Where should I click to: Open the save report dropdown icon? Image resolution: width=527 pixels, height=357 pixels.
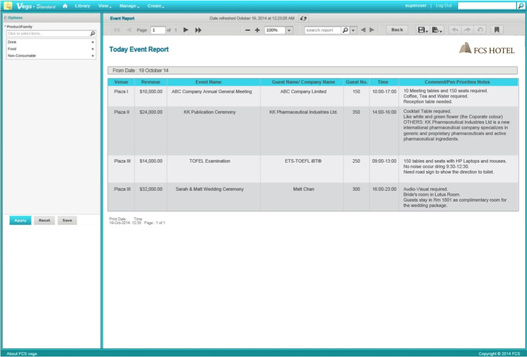coord(423,30)
